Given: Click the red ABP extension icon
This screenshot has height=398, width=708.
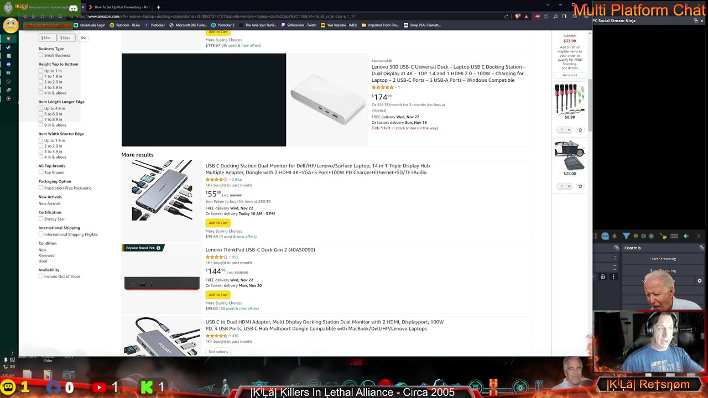Looking at the screenshot, I should click(x=537, y=16).
